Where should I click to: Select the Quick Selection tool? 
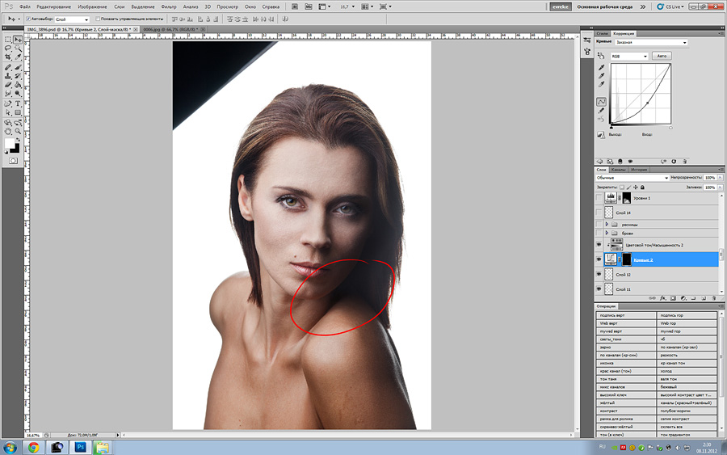tap(18, 48)
